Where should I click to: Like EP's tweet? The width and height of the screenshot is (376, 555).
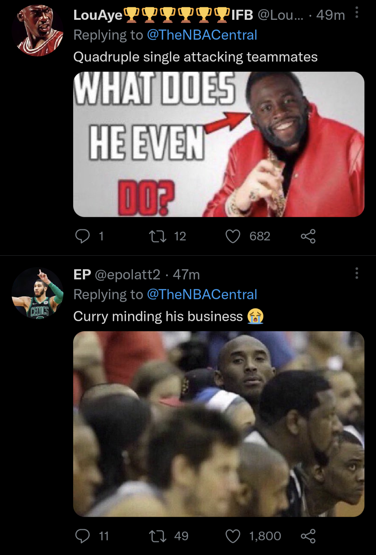[x=233, y=536]
